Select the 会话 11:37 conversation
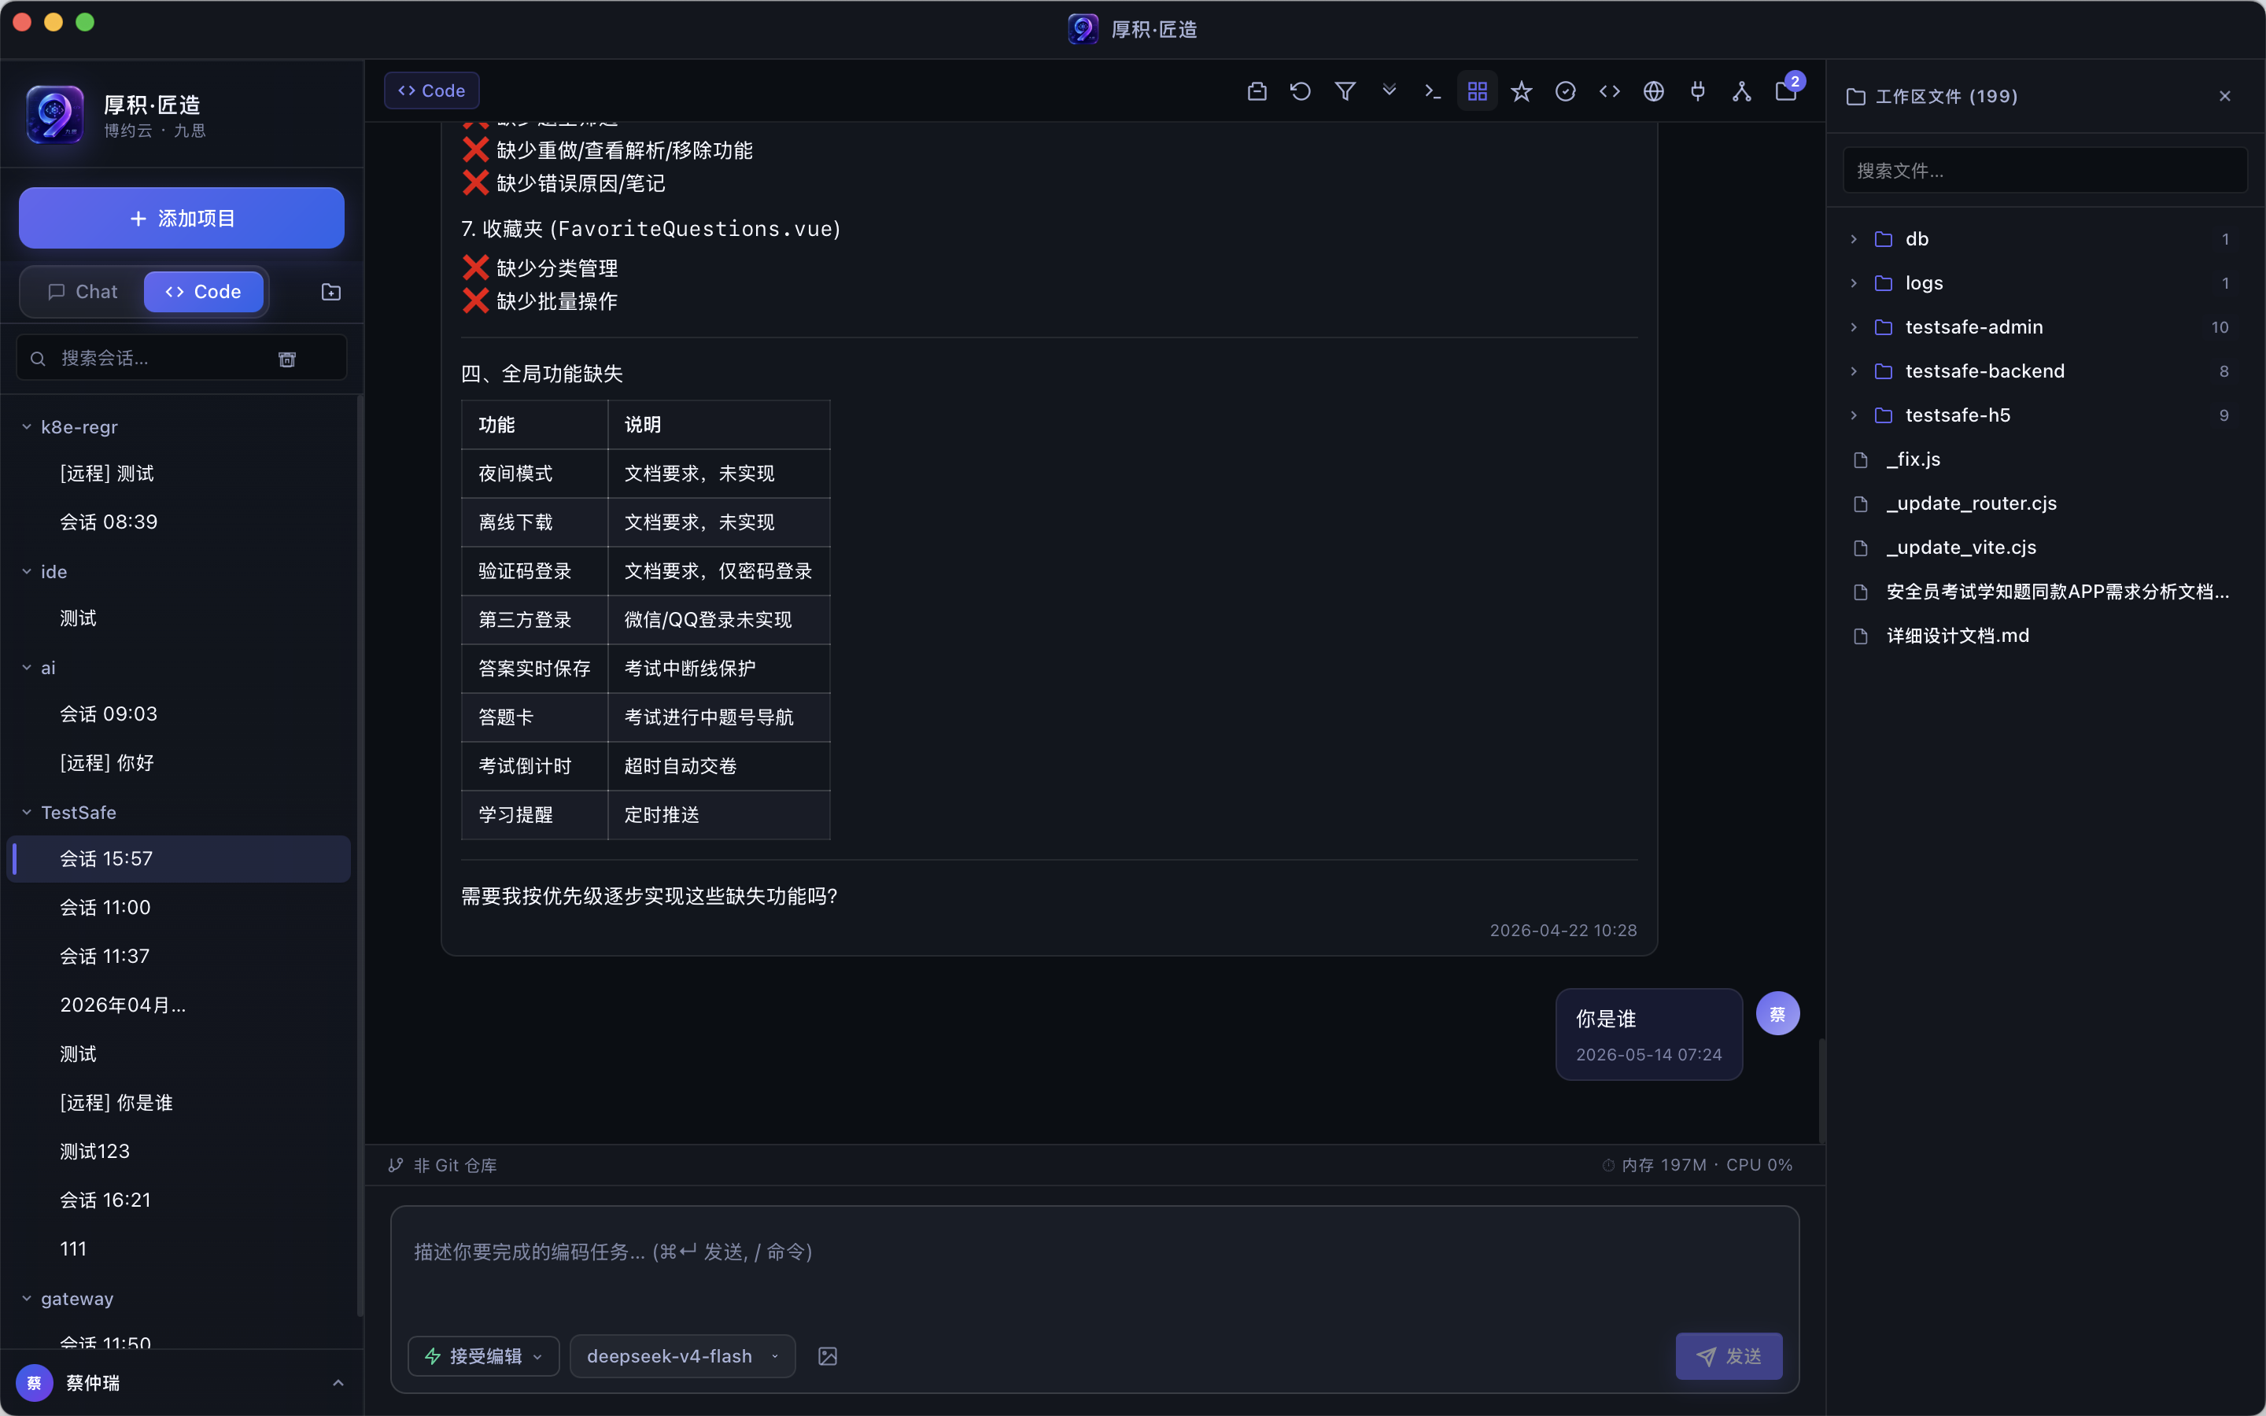2266x1416 pixels. (x=179, y=956)
